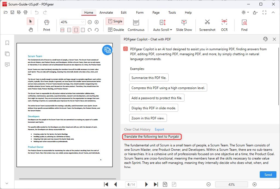This screenshot has height=189, width=280.
Task: Set the view to actual size 1:1
Action: point(62,30)
